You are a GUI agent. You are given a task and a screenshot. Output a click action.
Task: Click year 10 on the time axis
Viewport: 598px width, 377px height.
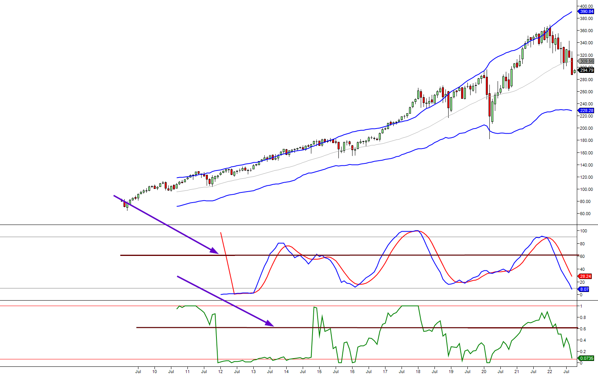click(x=154, y=371)
